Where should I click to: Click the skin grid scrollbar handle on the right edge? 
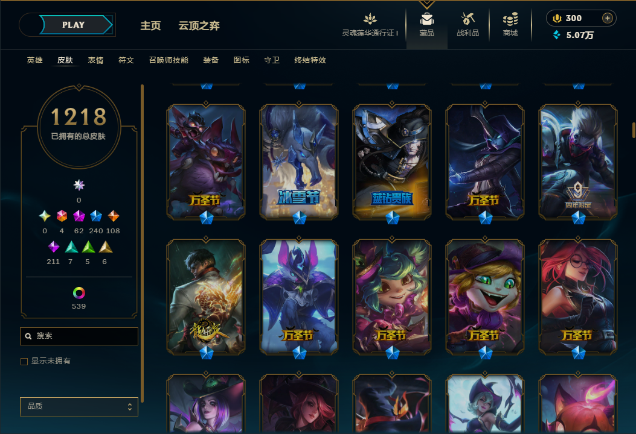pyautogui.click(x=634, y=130)
